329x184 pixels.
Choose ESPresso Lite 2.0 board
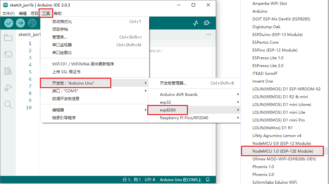point(268,65)
